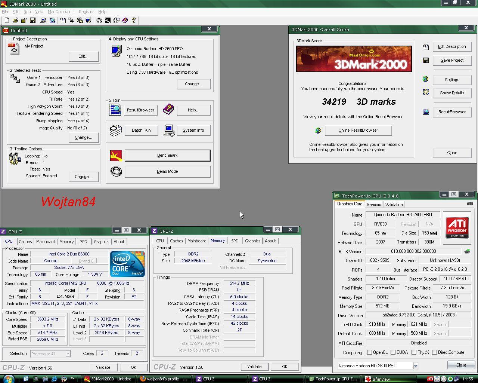Click the demo mode ring toolbar icon
Image resolution: width=478 pixels, height=383 pixels.
click(x=99, y=20)
